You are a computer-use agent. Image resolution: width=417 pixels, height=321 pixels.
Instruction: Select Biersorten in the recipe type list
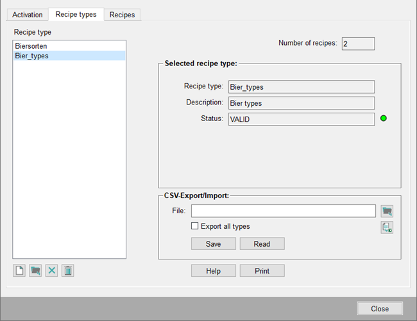click(31, 46)
